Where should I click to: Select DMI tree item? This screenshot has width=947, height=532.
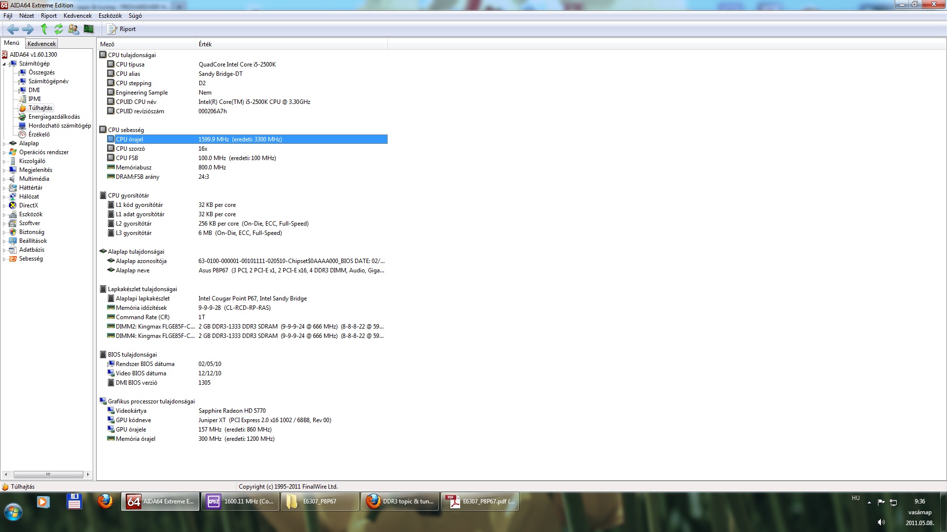coord(34,90)
